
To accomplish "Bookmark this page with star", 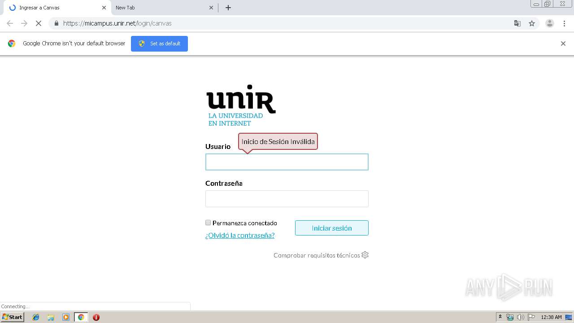I will click(532, 23).
